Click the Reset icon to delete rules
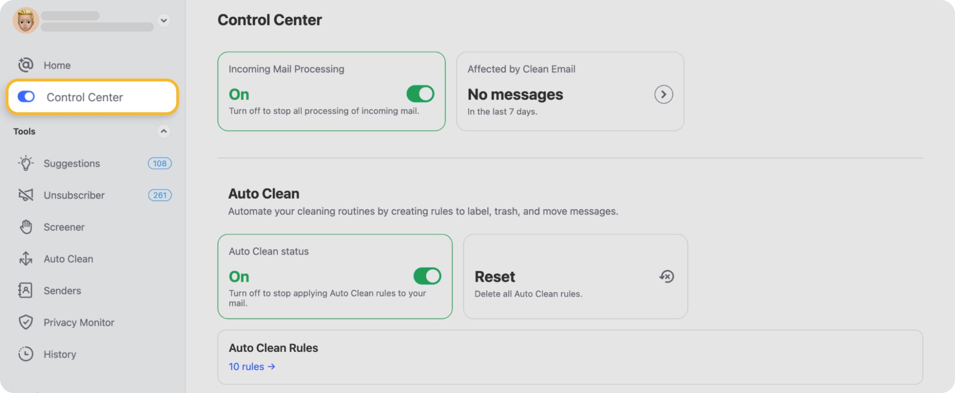The height and width of the screenshot is (393, 955). point(666,276)
